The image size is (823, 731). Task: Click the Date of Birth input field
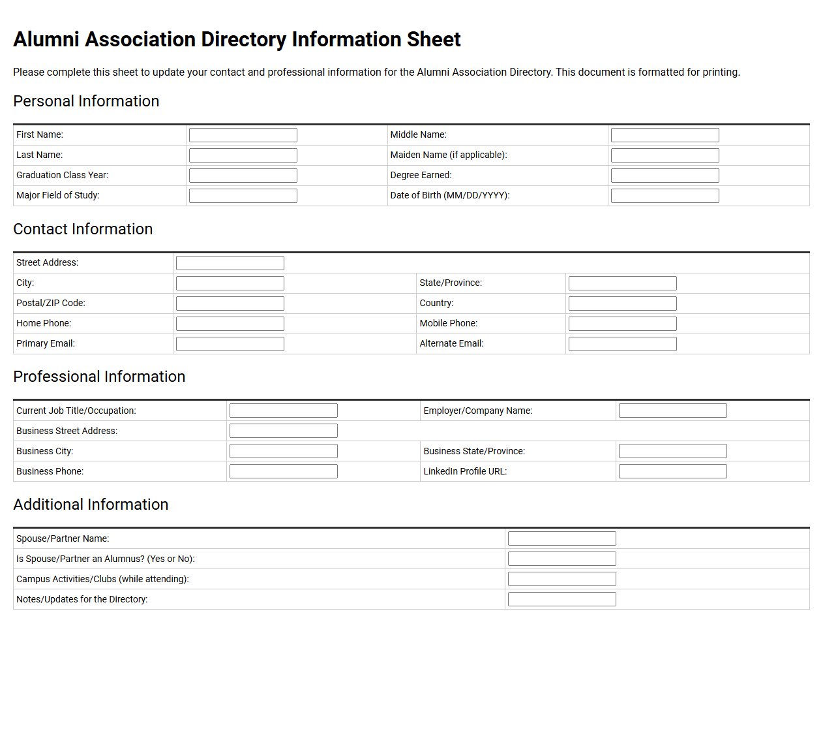665,196
